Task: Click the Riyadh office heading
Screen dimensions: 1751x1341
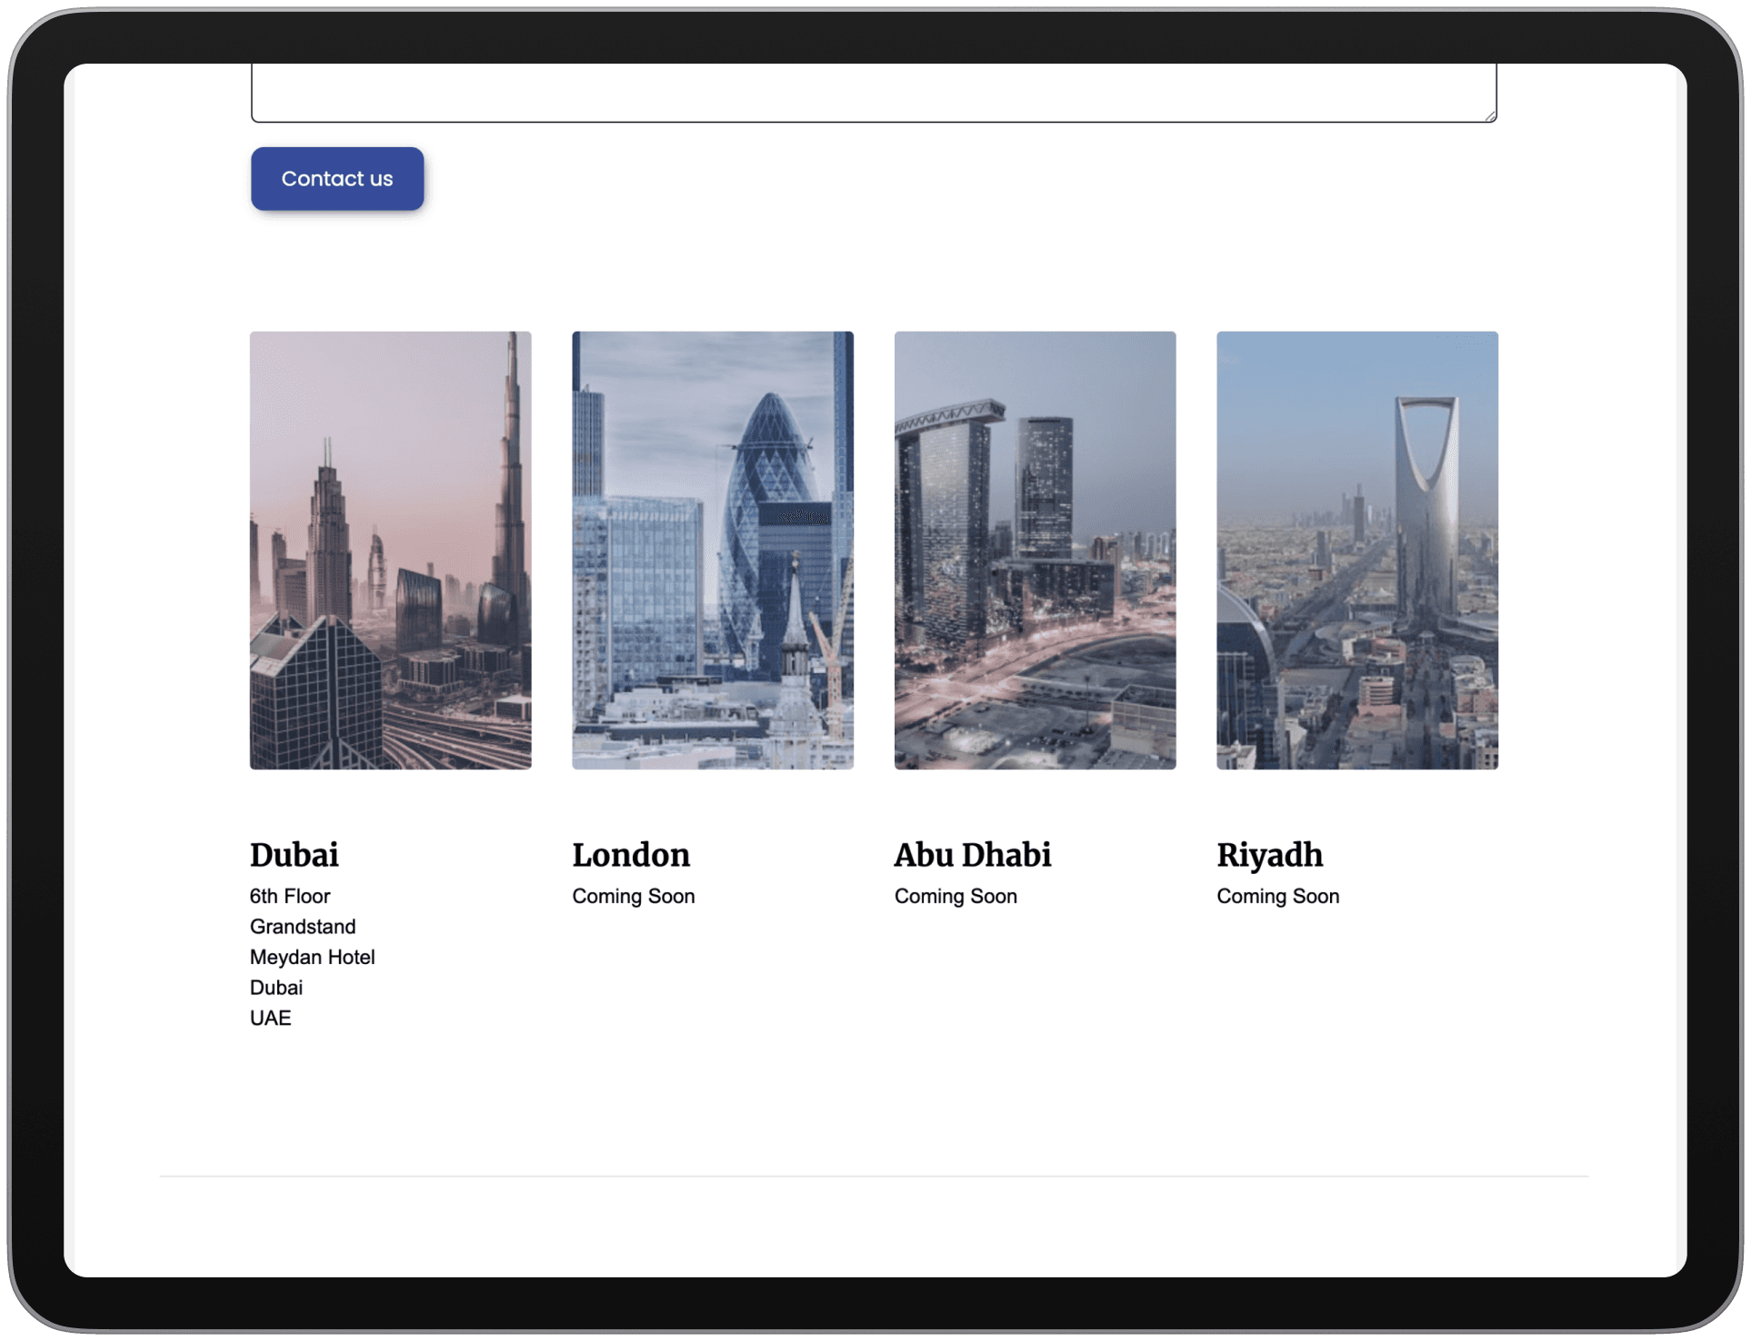Action: point(1269,855)
